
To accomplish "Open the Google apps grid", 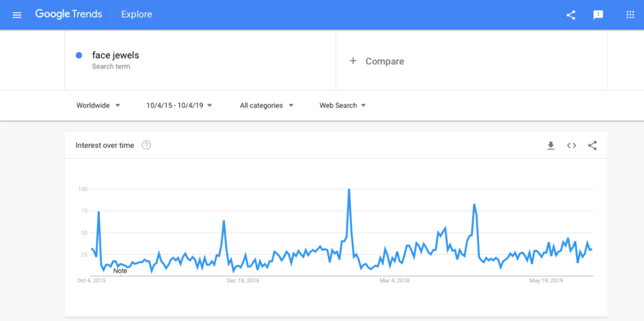I will click(x=630, y=15).
